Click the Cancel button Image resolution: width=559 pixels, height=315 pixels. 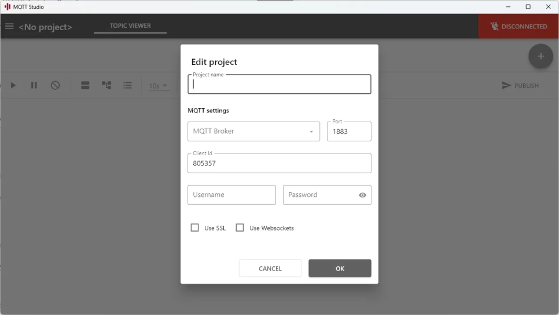[270, 268]
